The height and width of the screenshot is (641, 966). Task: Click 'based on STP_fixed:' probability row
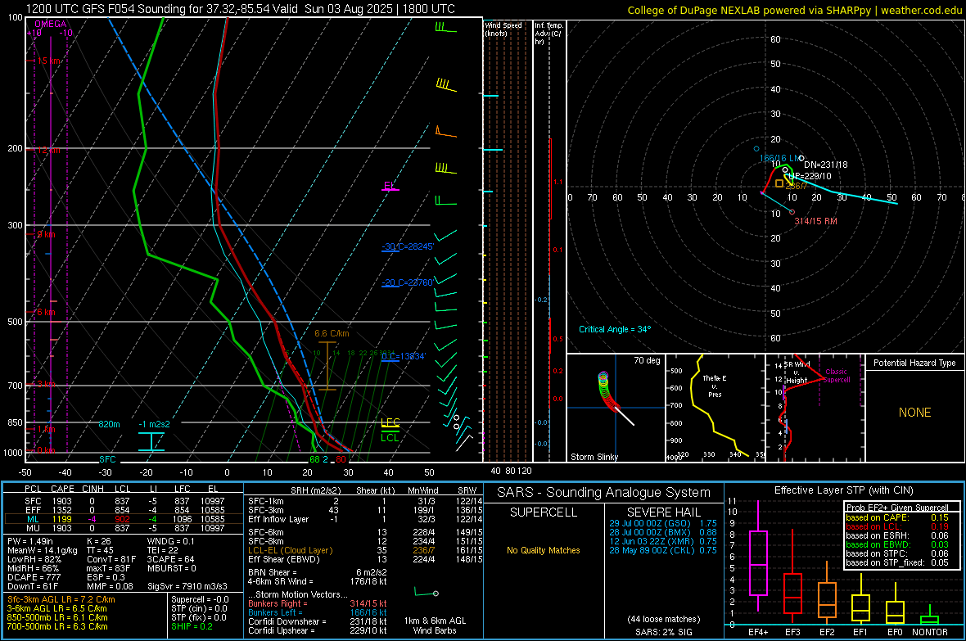(x=896, y=562)
